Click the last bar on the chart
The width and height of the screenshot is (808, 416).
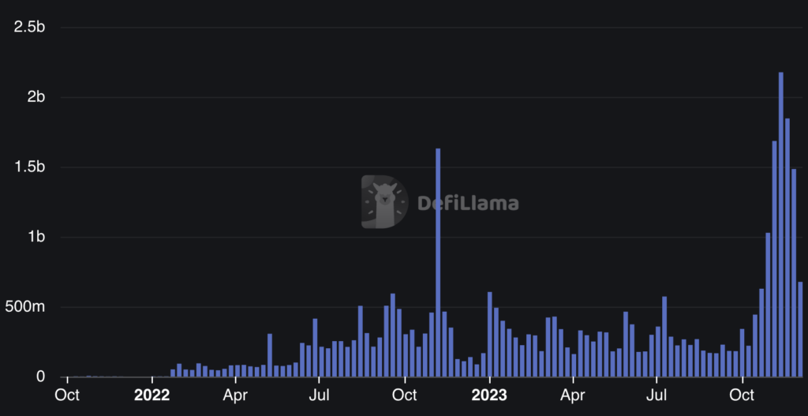800,329
